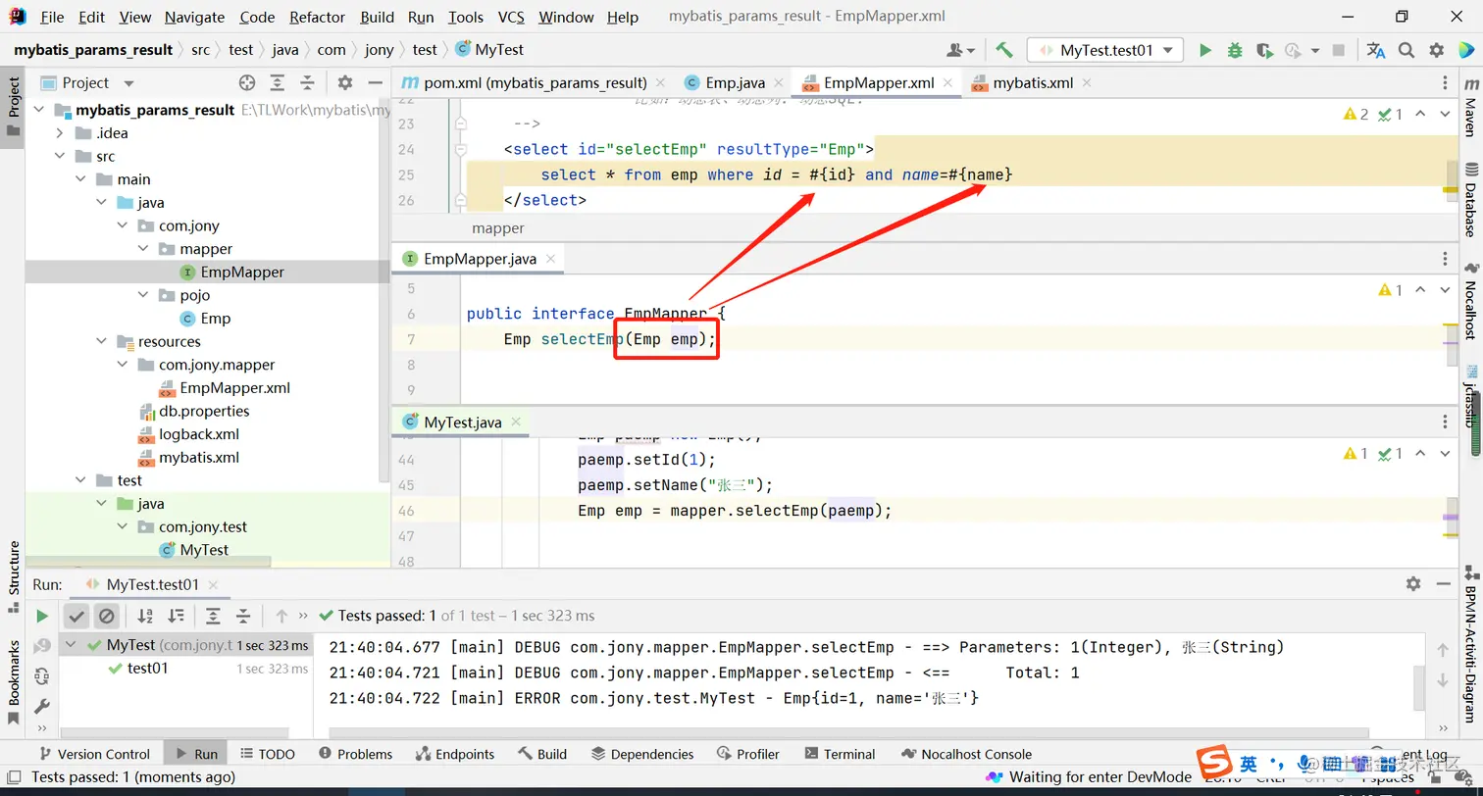Collapse the resources folder node
This screenshot has width=1483, height=796.
(101, 342)
